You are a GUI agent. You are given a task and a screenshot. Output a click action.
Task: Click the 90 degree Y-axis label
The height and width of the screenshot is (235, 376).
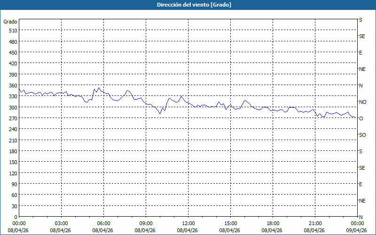click(x=15, y=184)
